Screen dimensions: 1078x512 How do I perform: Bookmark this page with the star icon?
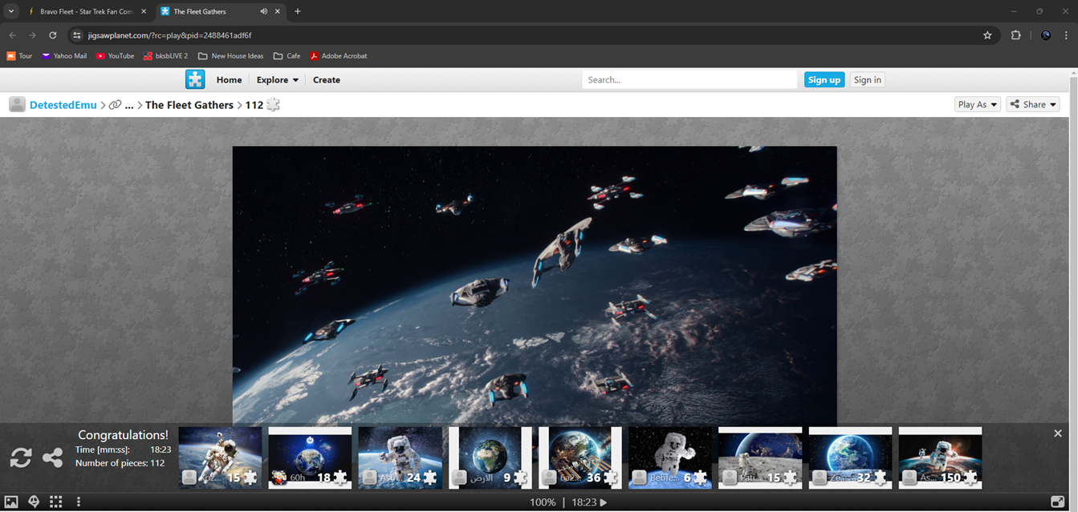[x=987, y=35]
